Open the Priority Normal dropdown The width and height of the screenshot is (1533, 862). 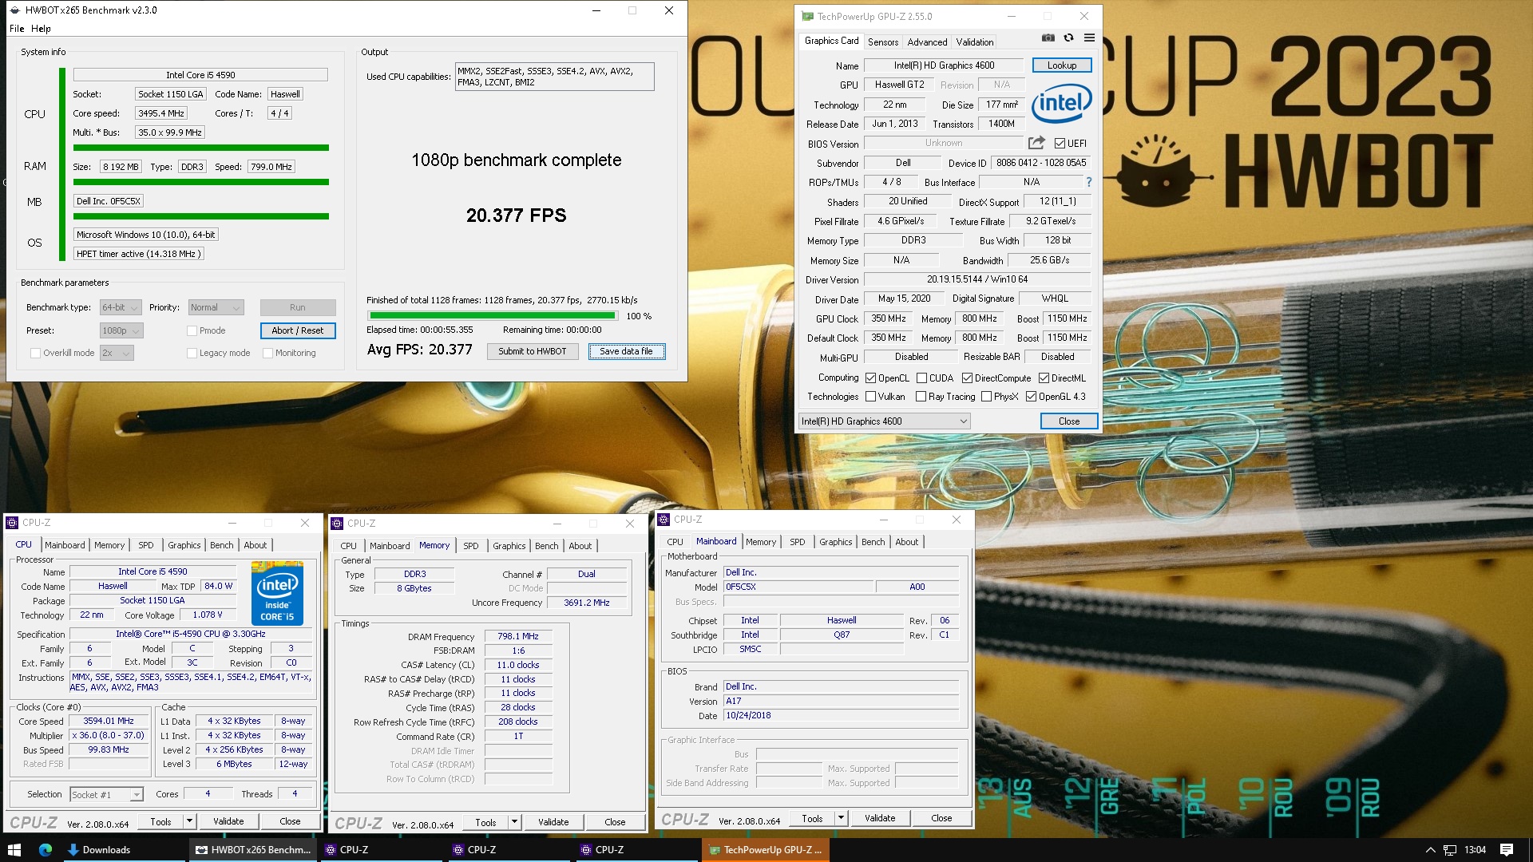(216, 307)
